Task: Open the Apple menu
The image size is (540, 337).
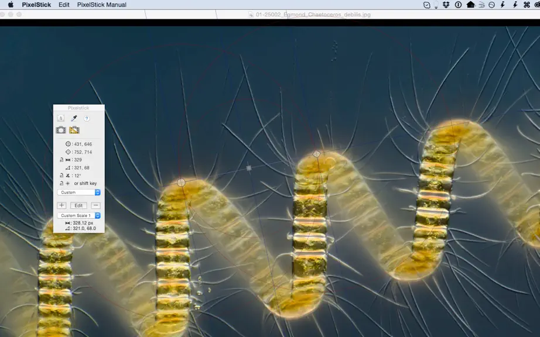Action: [11, 5]
